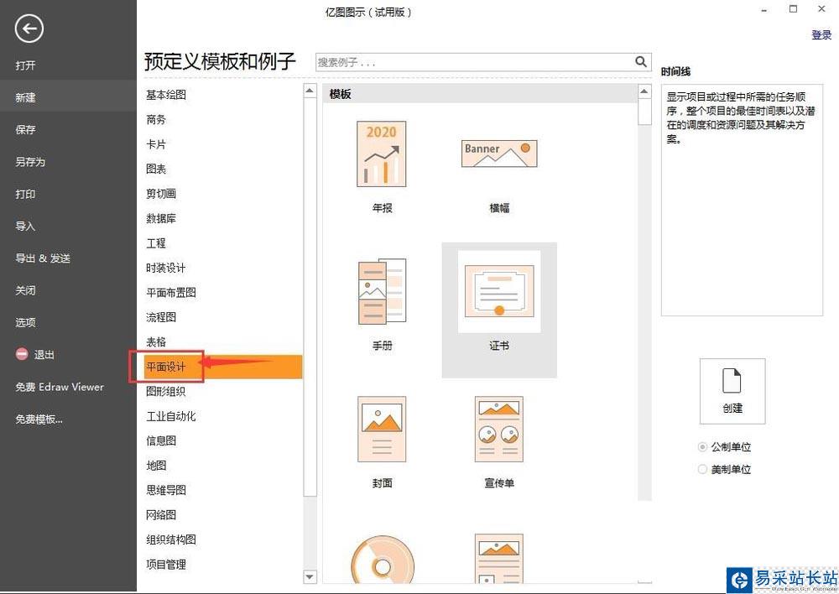This screenshot has width=839, height=594.
Task: Click the red 退出 exit icon
Action: click(22, 354)
